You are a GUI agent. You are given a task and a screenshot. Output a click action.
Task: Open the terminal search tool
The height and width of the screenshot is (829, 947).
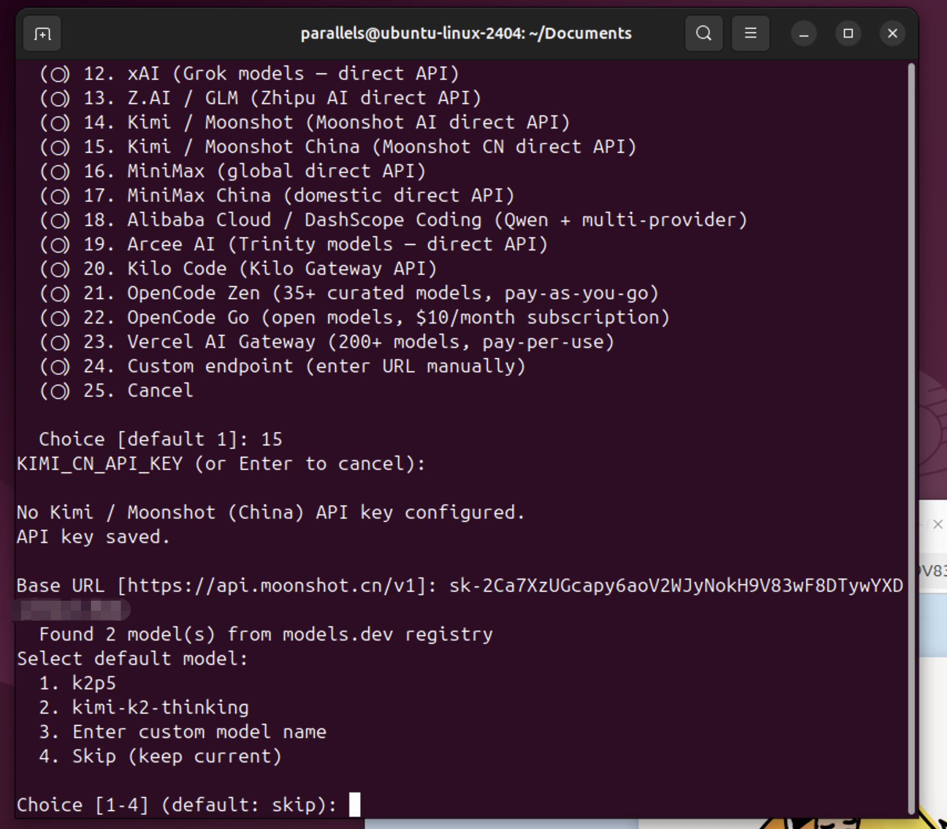click(x=704, y=34)
